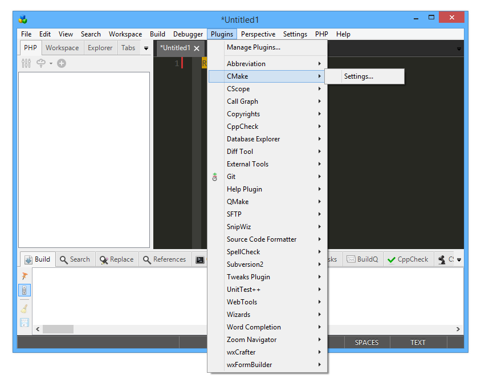The height and width of the screenshot is (391, 485).
Task: Click the broom icon to clear build output
Action: 25,308
